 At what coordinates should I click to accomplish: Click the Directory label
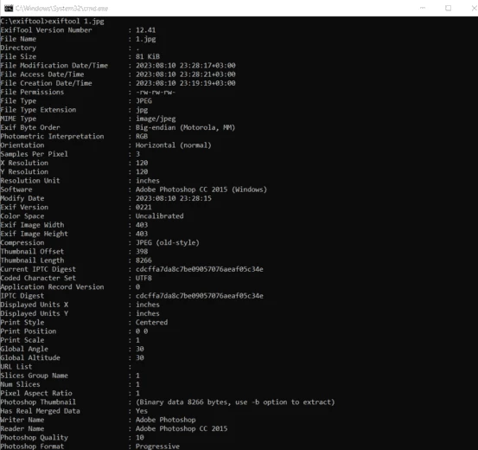[18, 48]
